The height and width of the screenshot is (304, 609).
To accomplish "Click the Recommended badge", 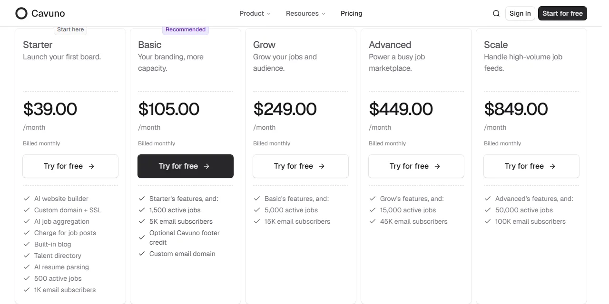I will (x=186, y=29).
